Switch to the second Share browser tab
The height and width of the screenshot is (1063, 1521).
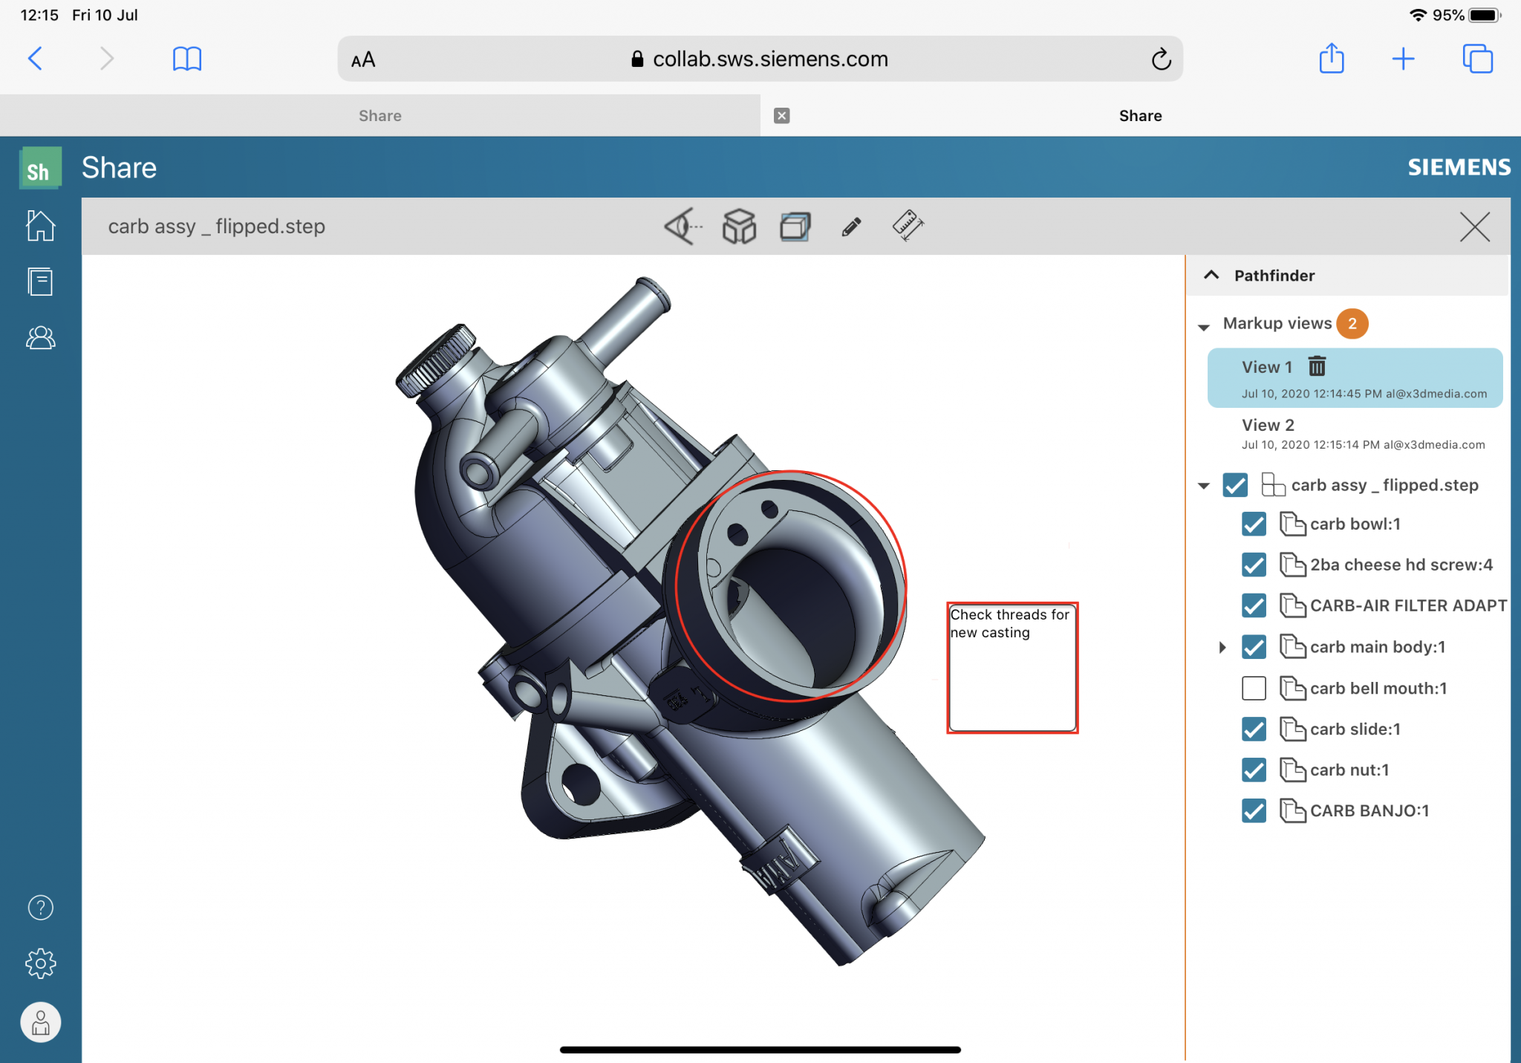point(1140,115)
